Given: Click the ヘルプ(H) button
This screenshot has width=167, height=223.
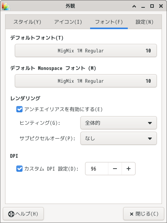Looking at the screenshot, I should (23, 214).
